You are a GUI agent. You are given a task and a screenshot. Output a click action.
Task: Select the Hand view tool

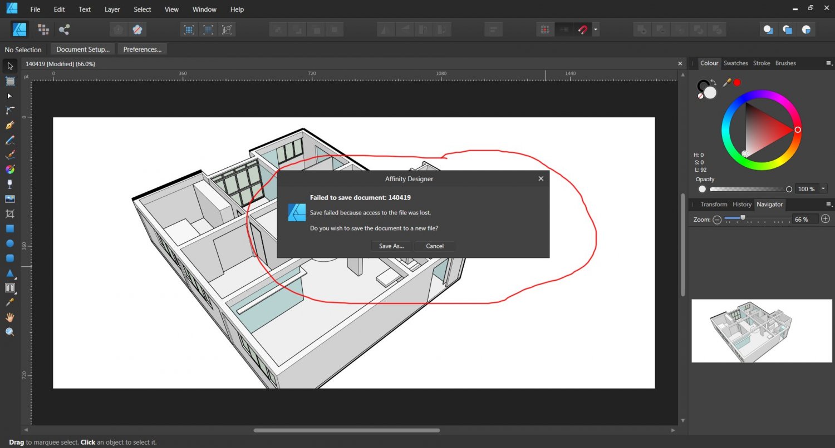pos(10,317)
